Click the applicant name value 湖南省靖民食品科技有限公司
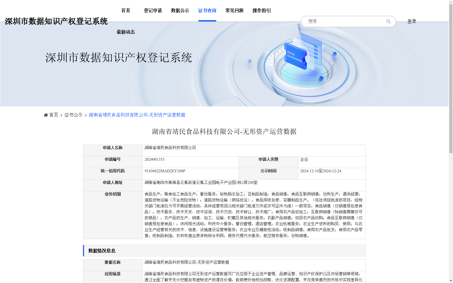Viewport: 453px width, 283px height. click(170, 148)
